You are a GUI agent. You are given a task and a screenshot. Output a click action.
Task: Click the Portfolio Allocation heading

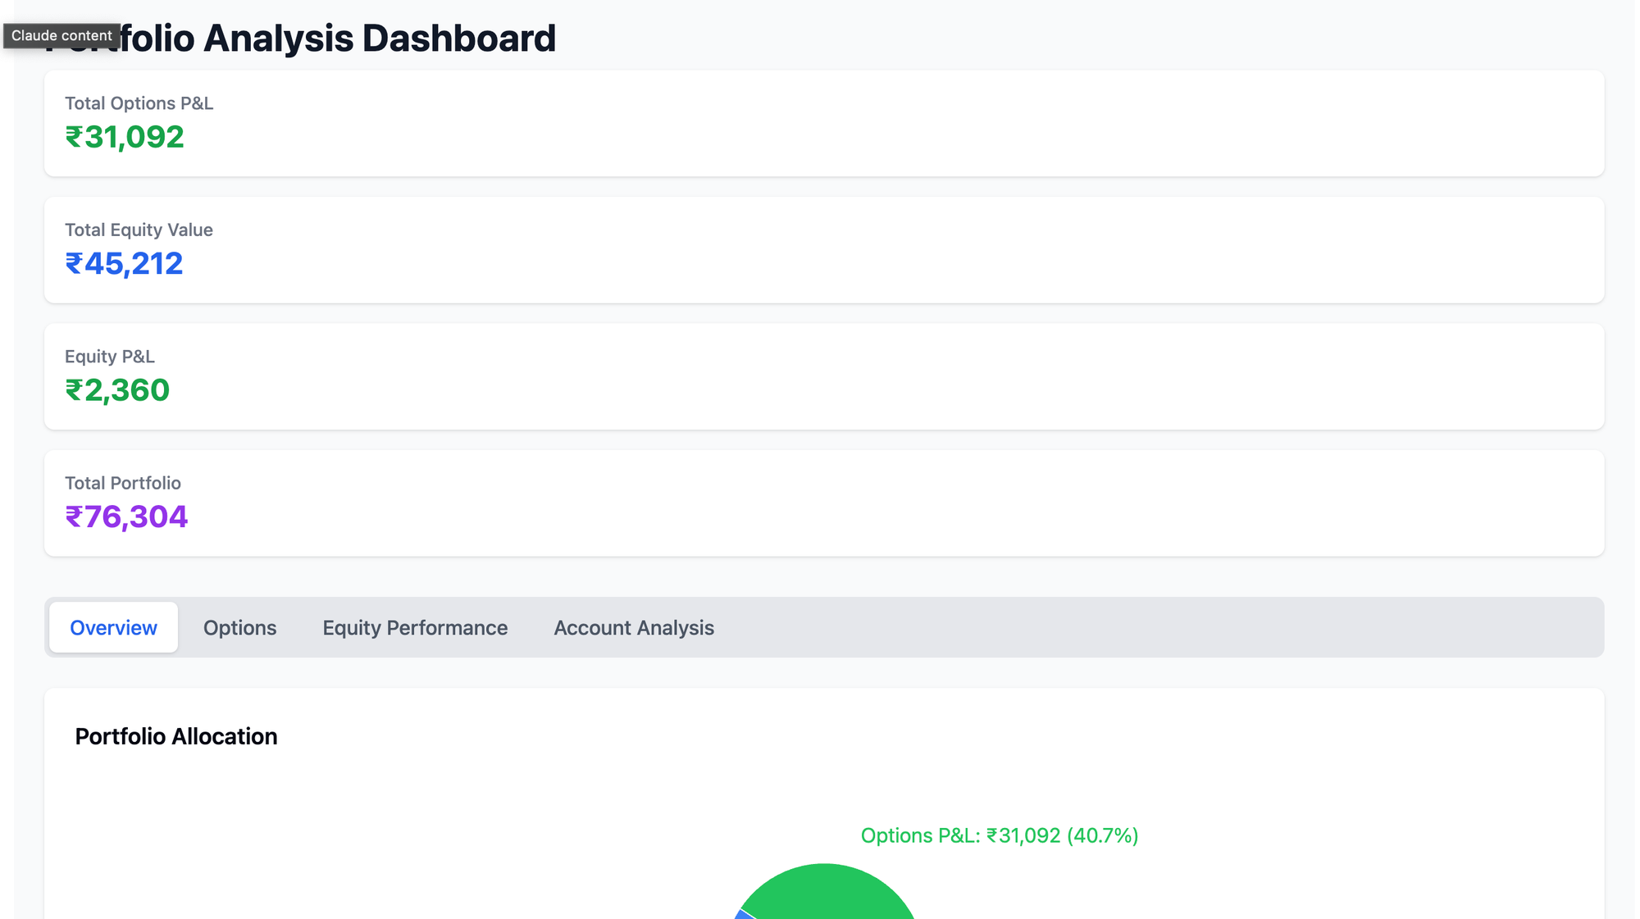tap(176, 737)
